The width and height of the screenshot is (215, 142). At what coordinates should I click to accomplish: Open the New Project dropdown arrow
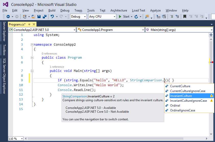click(x=29, y=17)
